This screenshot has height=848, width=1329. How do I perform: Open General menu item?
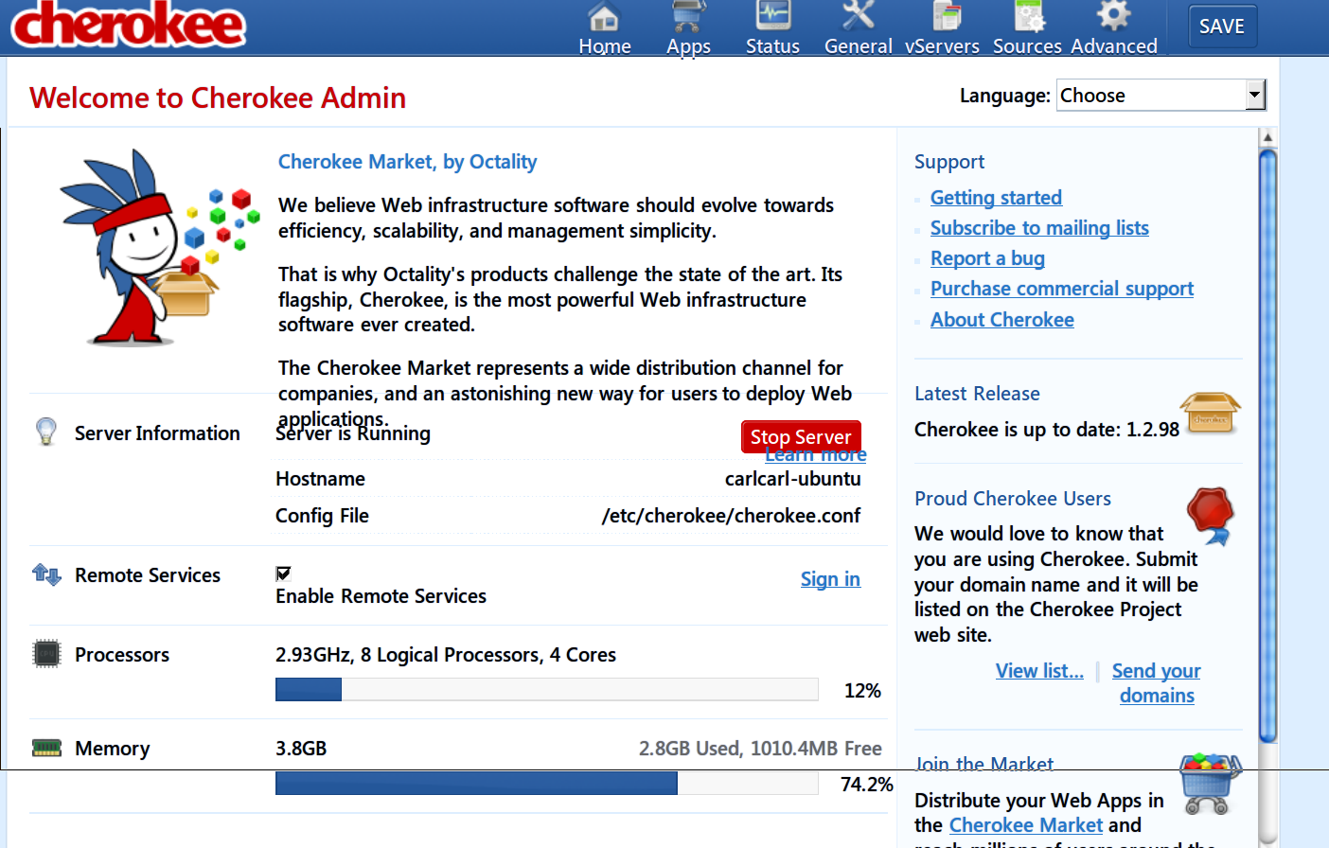point(859,46)
